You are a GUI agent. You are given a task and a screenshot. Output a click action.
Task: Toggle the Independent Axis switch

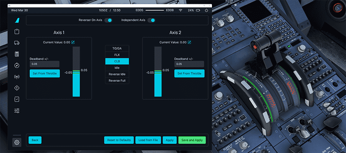tap(151, 20)
